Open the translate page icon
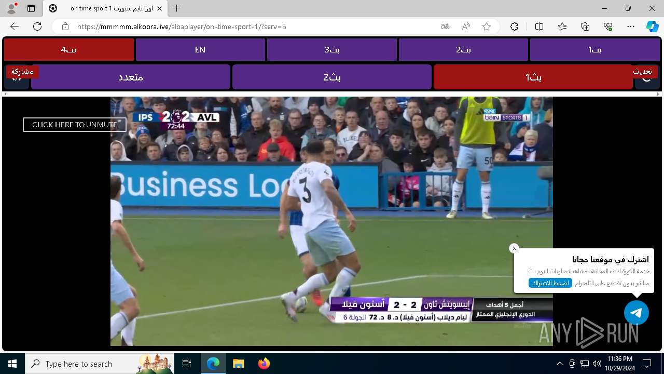 445,26
